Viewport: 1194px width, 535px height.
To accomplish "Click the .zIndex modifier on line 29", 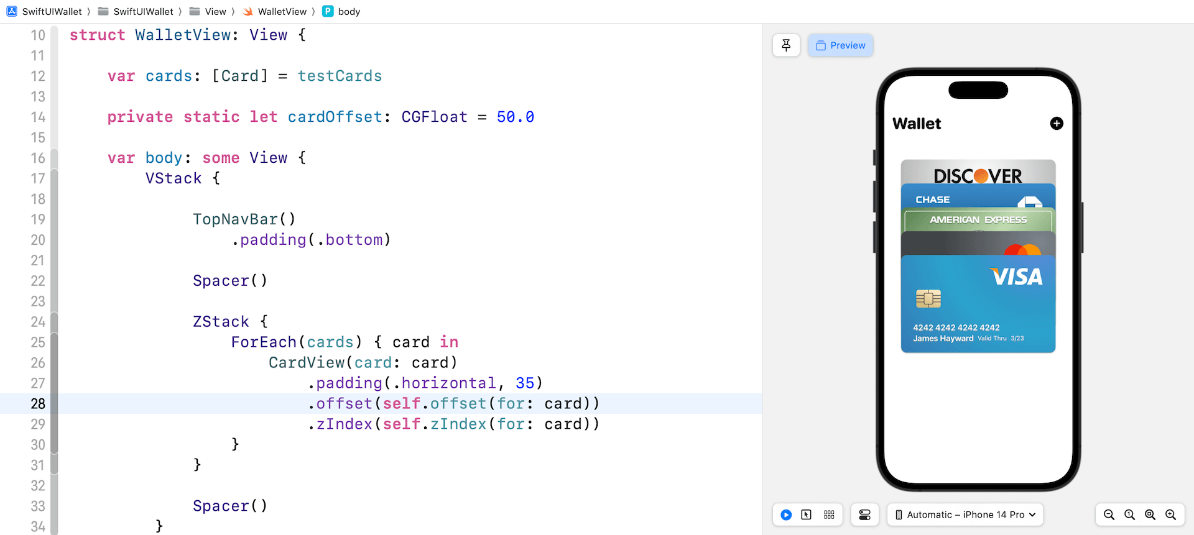I will coord(340,424).
